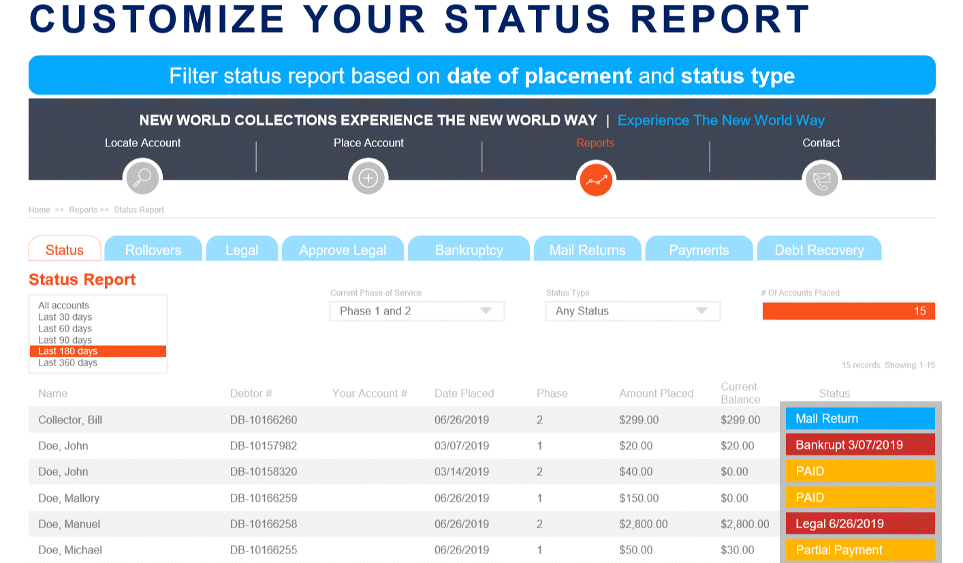
Task: Open the Bankruptcy tab
Action: click(469, 249)
